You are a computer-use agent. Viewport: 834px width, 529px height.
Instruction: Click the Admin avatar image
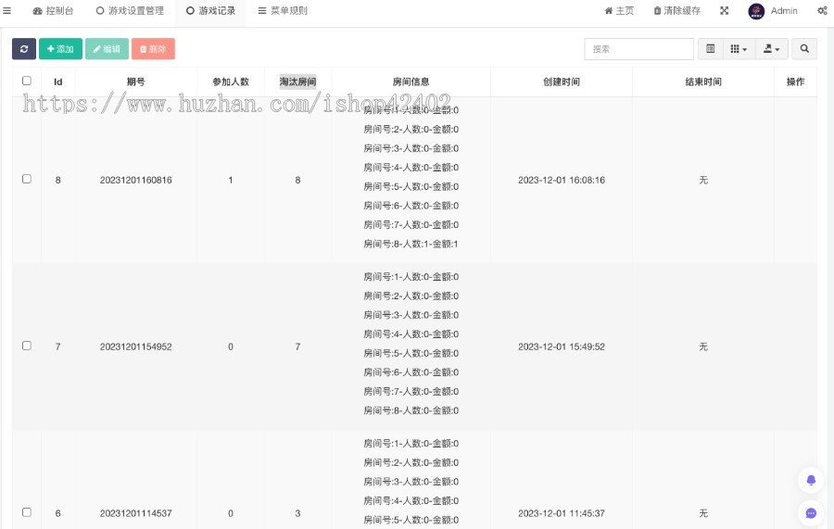coord(756,10)
